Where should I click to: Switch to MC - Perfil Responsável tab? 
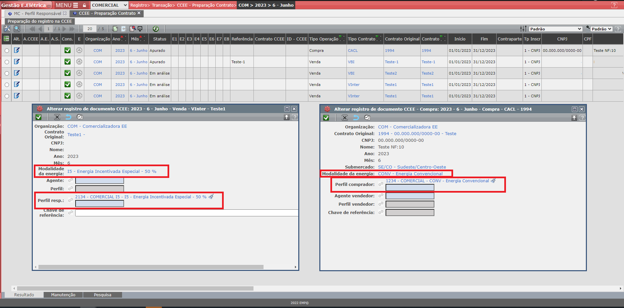coord(37,13)
